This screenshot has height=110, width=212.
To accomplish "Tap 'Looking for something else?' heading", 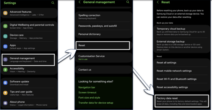I will (96, 82).
